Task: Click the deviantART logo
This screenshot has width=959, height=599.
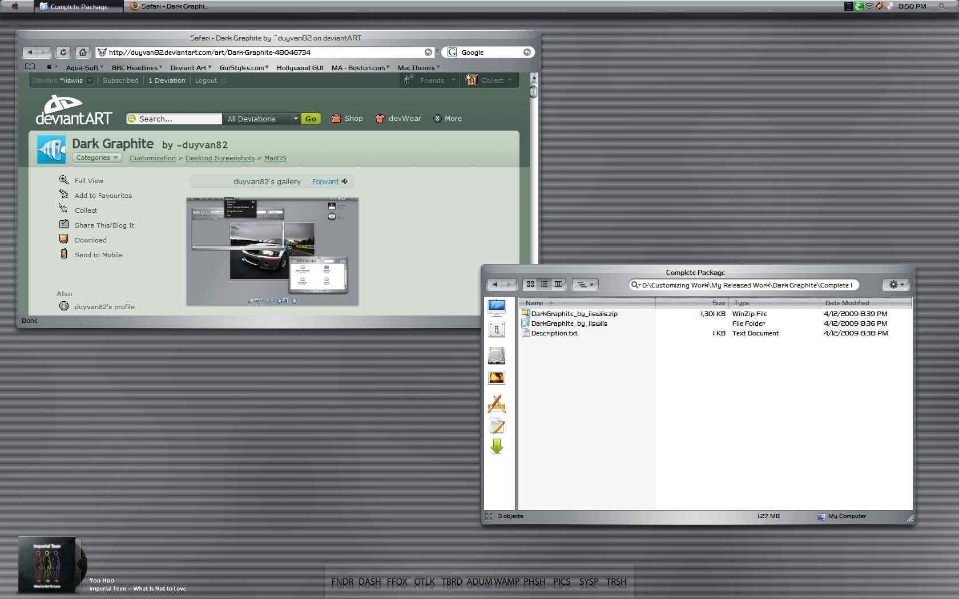Action: 74,110
